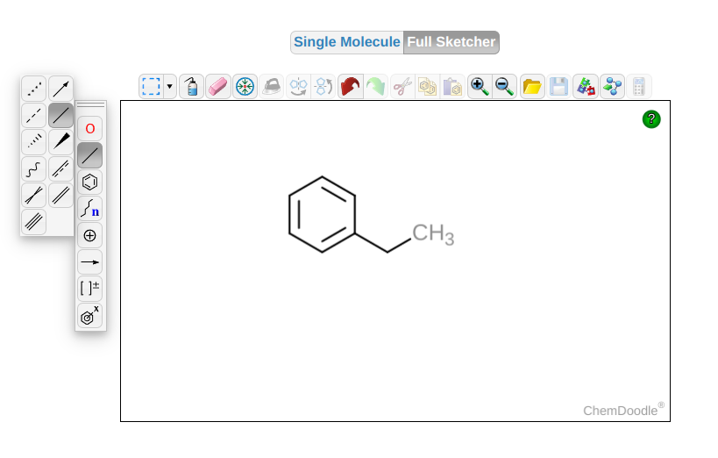
Task: Open the puzzle-piece templates icon
Action: point(586,86)
